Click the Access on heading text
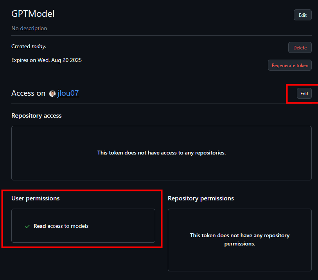This screenshot has width=318, height=280. (x=29, y=93)
